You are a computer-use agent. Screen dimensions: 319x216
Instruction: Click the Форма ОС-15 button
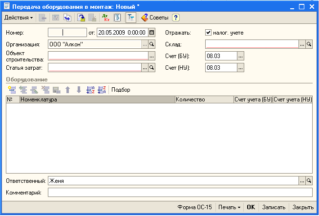[194, 207]
